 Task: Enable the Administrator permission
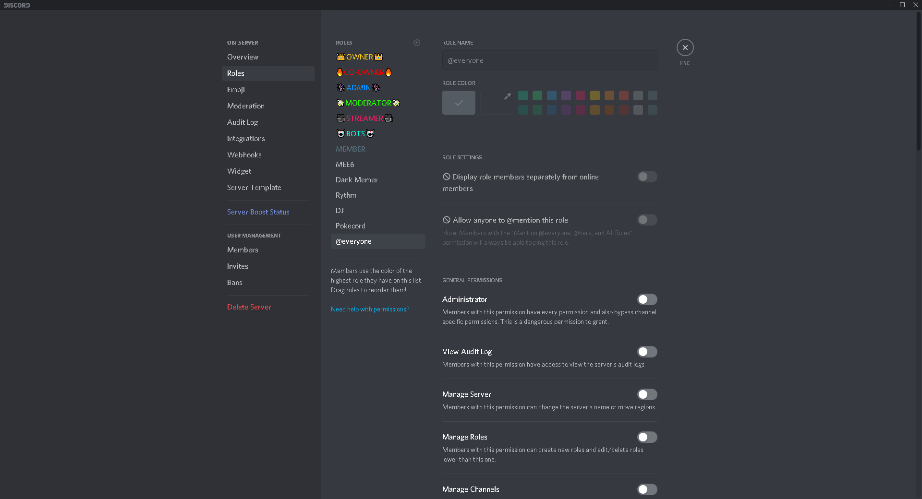pos(647,299)
